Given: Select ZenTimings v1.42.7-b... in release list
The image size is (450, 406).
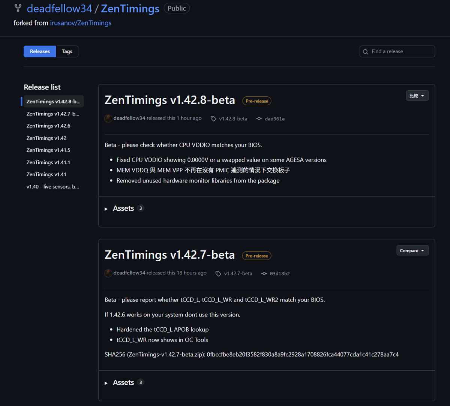Looking at the screenshot, I should tap(54, 114).
